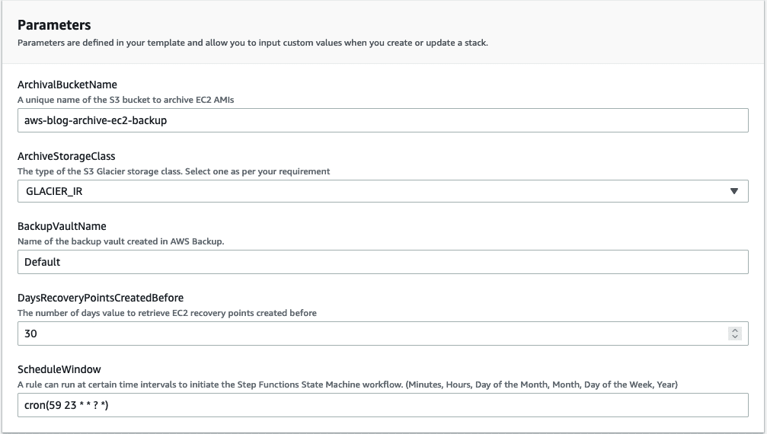
Task: Click the ScheduleWindow label
Action: click(x=59, y=369)
